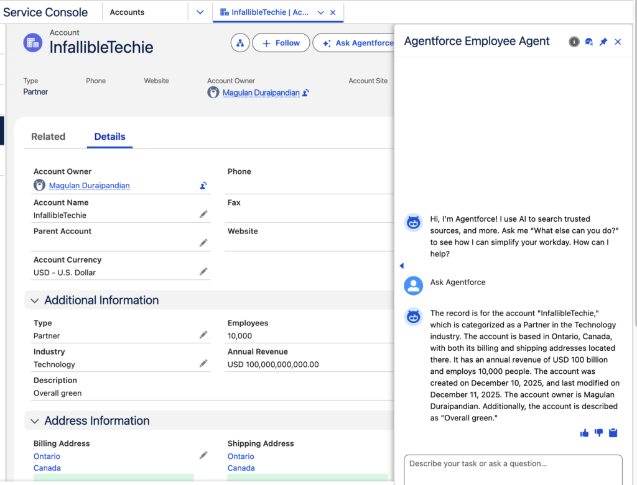Click the Agentforce panel info icon

point(574,42)
